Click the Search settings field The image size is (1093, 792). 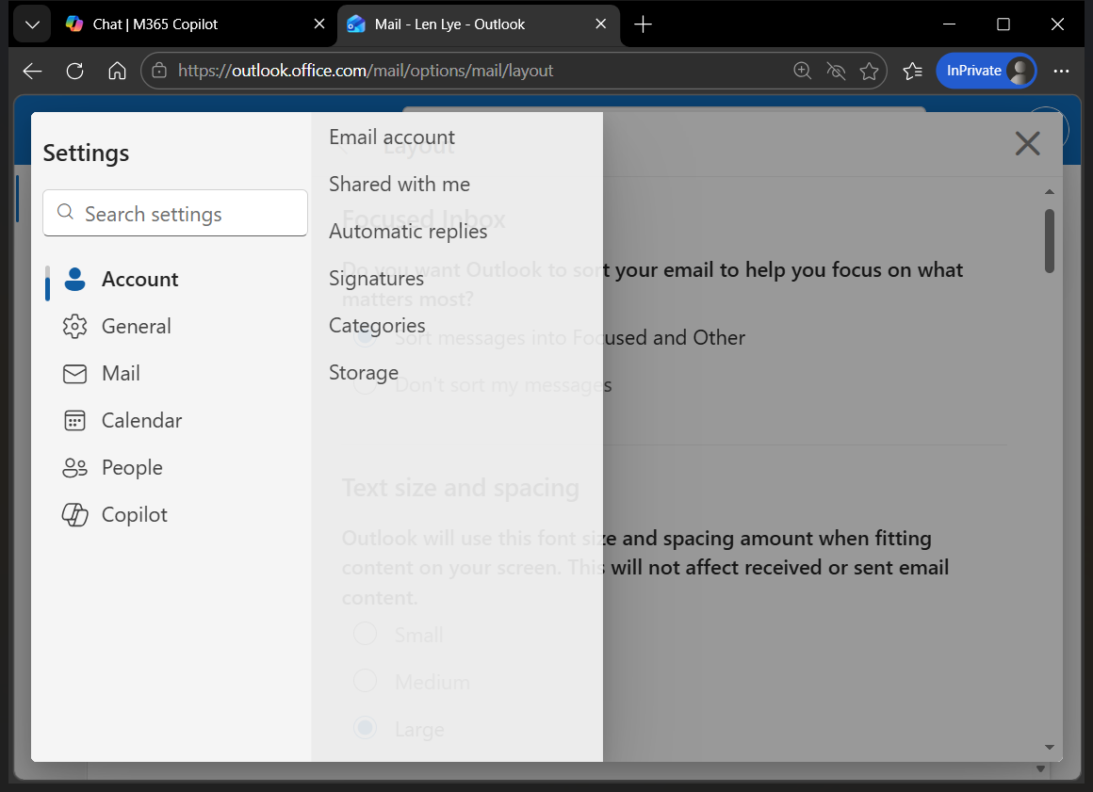[x=174, y=213]
